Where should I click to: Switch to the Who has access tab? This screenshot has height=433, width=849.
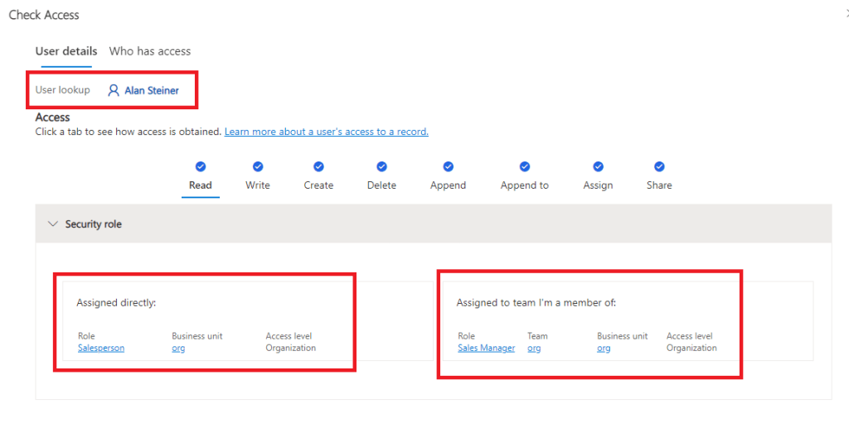[149, 51]
